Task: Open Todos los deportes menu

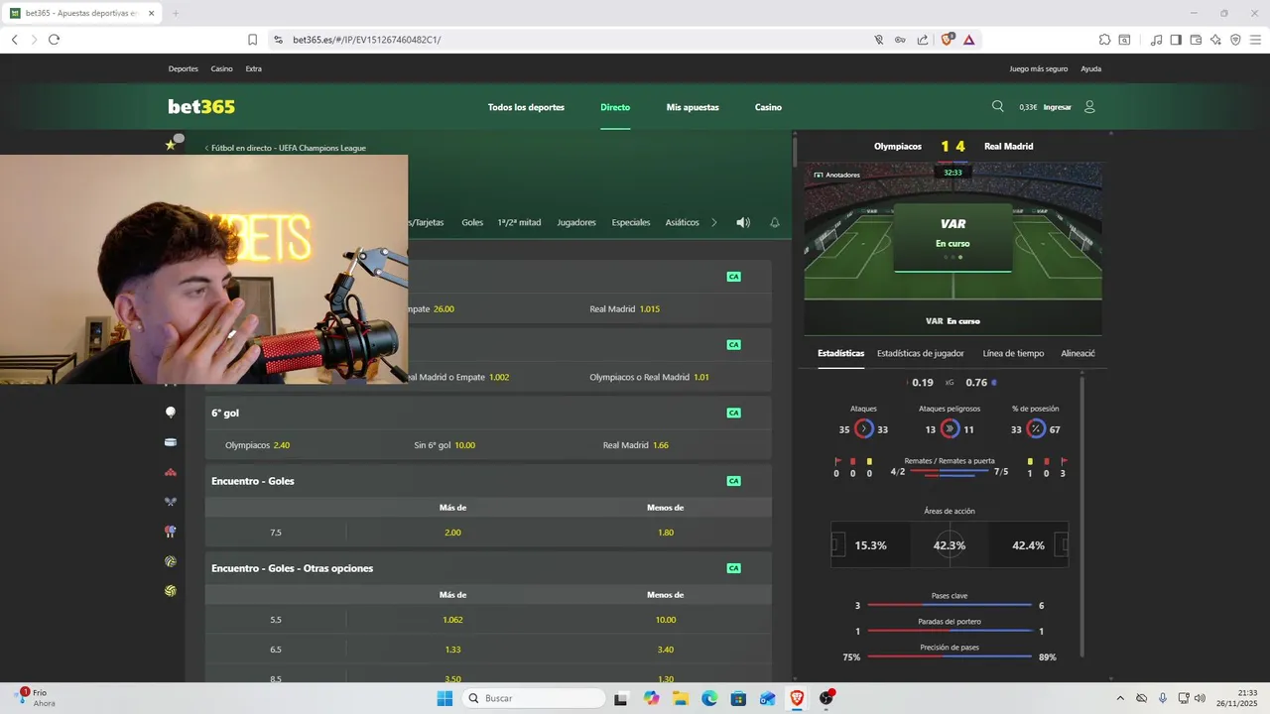Action: pos(526,107)
